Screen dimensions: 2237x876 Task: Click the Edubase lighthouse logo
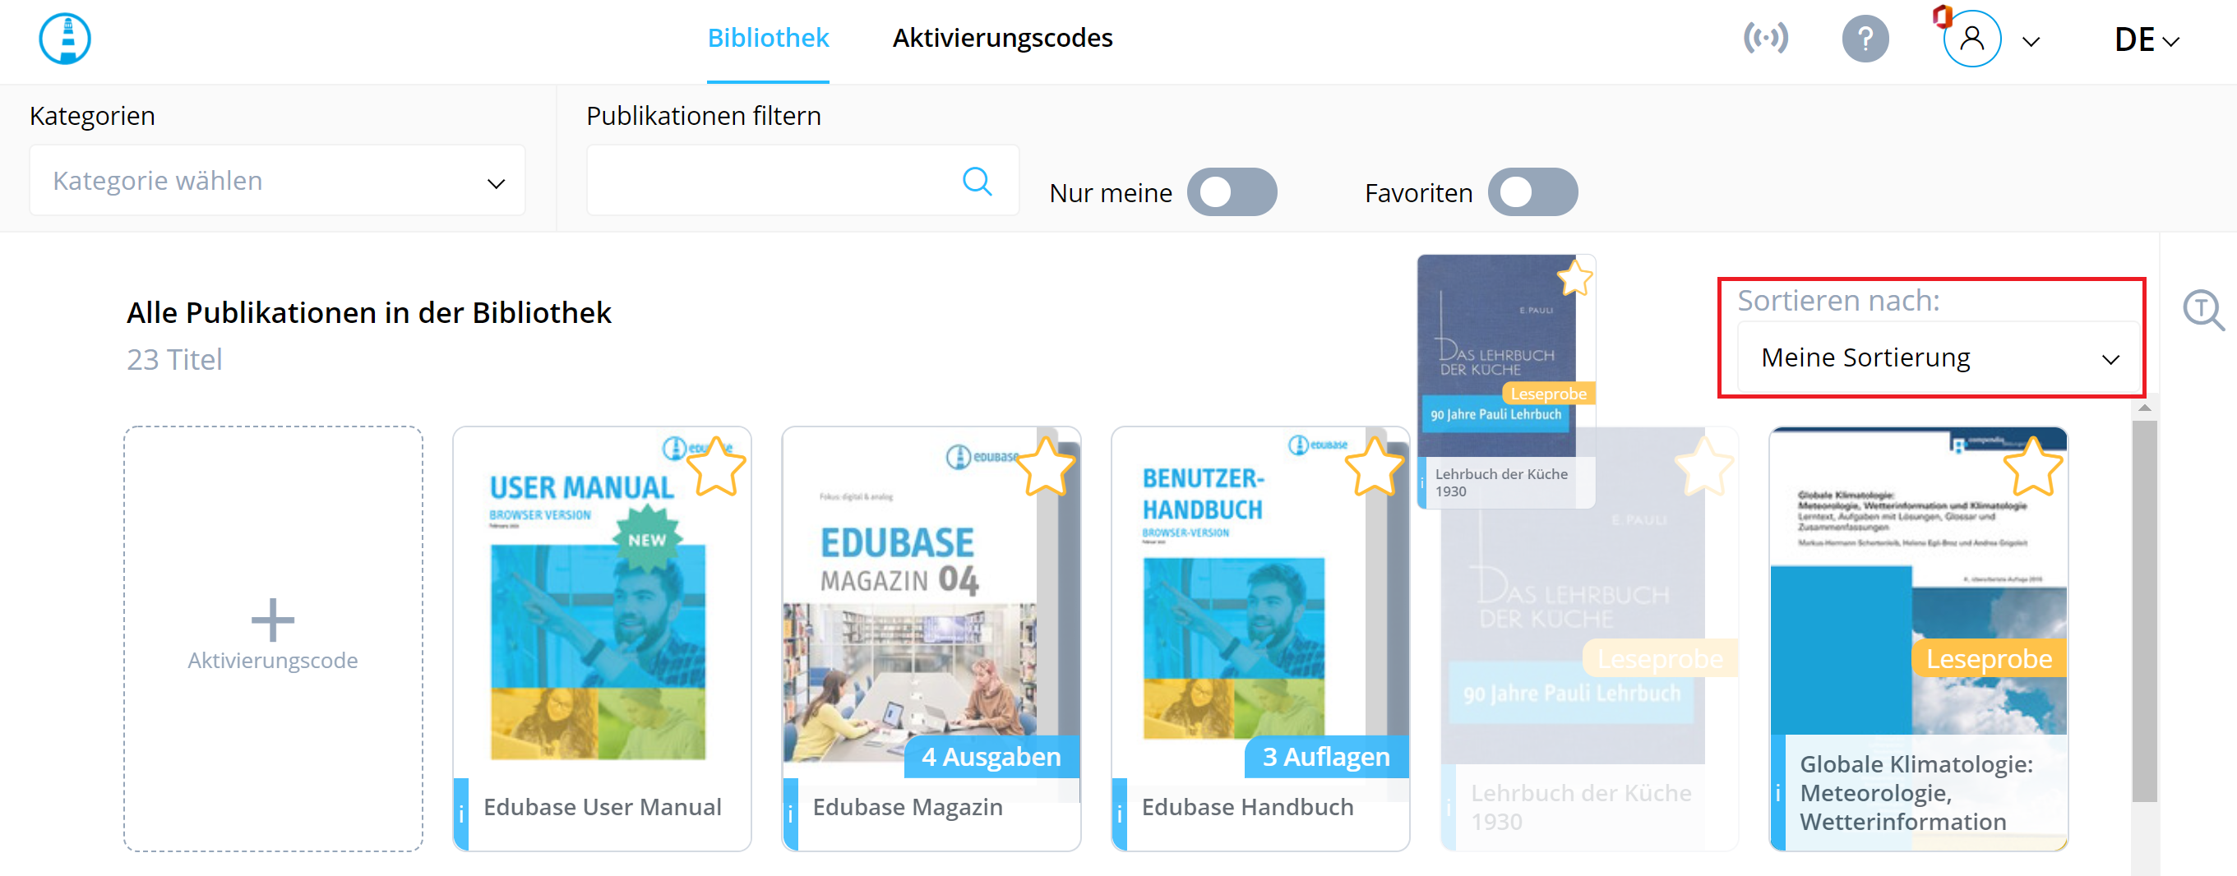[x=65, y=39]
